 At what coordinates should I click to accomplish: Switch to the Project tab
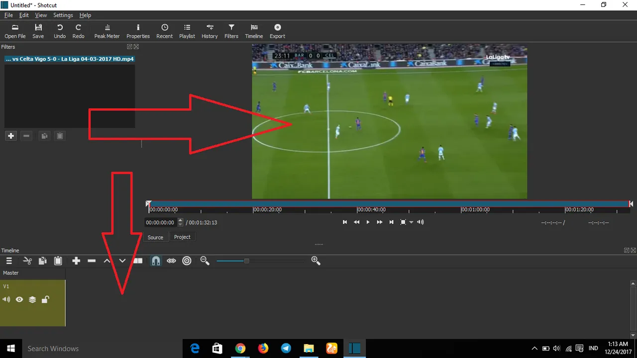tap(182, 237)
